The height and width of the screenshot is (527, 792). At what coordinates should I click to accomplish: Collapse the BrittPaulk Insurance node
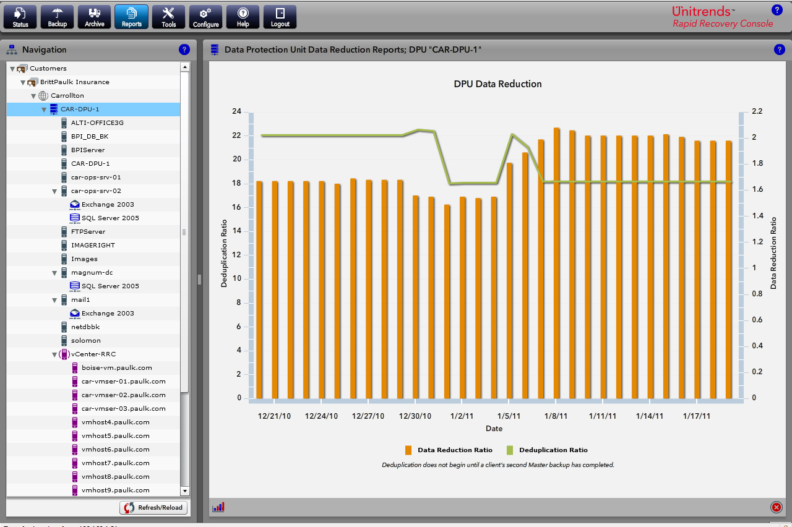pyautogui.click(x=23, y=82)
